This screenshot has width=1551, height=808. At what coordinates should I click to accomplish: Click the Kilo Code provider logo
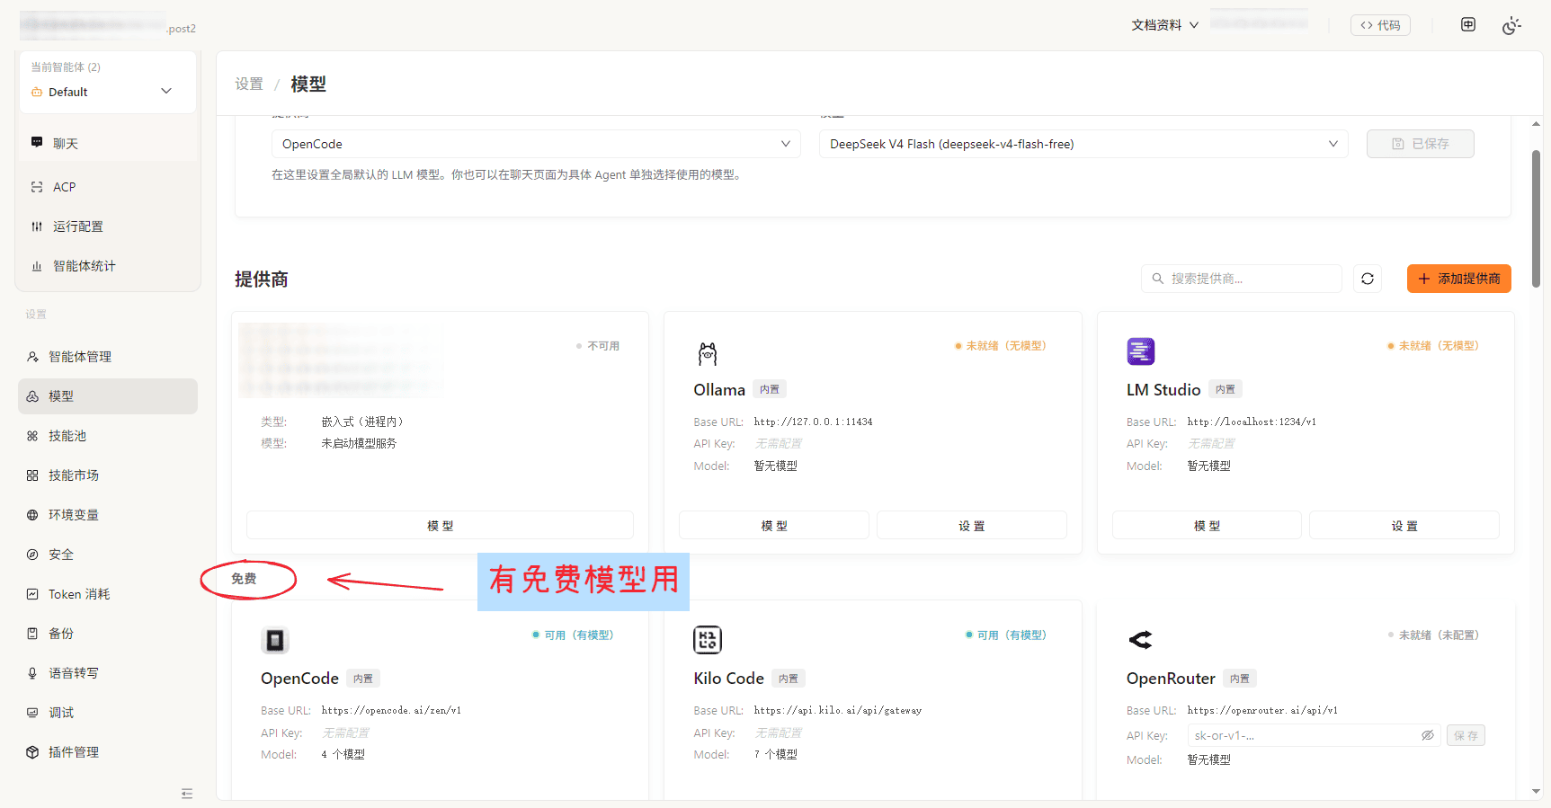(x=708, y=640)
